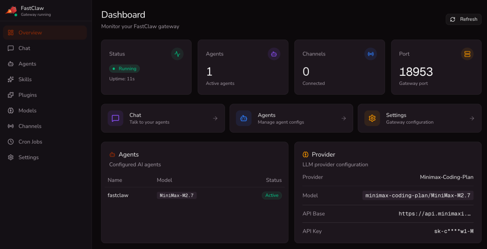Image resolution: width=487 pixels, height=249 pixels.
Task: Click the Agents robot icon in stats card
Action: click(274, 54)
